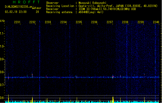Click the 2238 time marker
Screen dimensions: 162x103
tap(125, 22)
